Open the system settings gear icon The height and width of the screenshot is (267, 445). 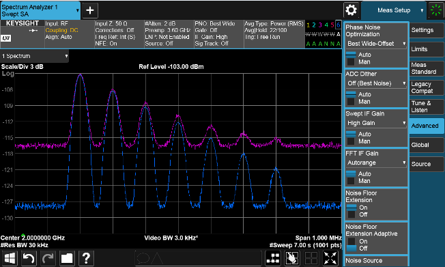click(351, 10)
